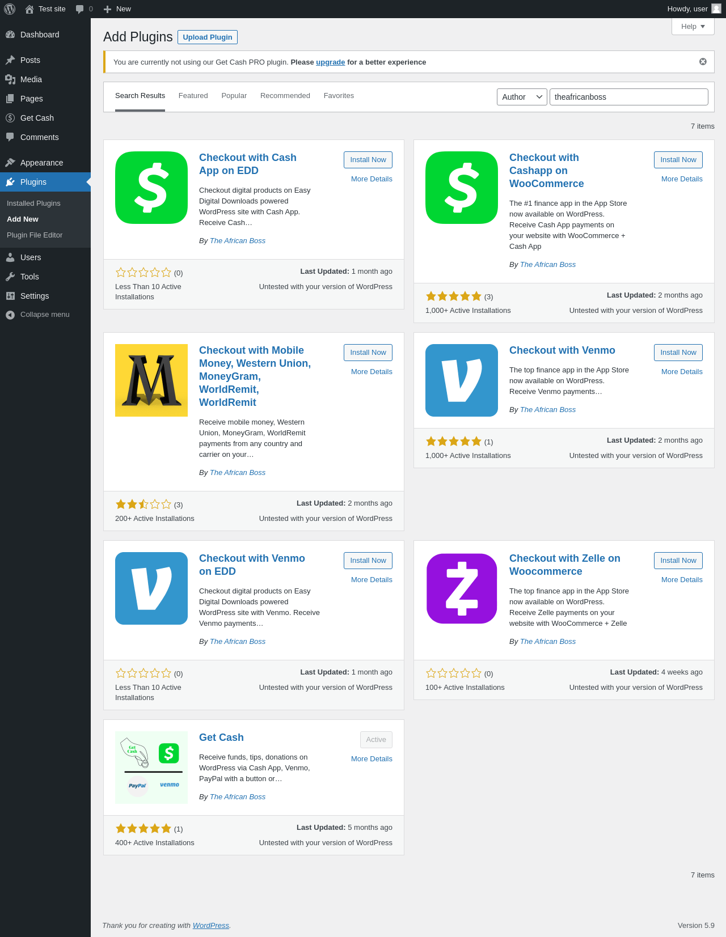This screenshot has height=937, width=726.
Task: Open Get Cash sidebar menu
Action: (45, 118)
